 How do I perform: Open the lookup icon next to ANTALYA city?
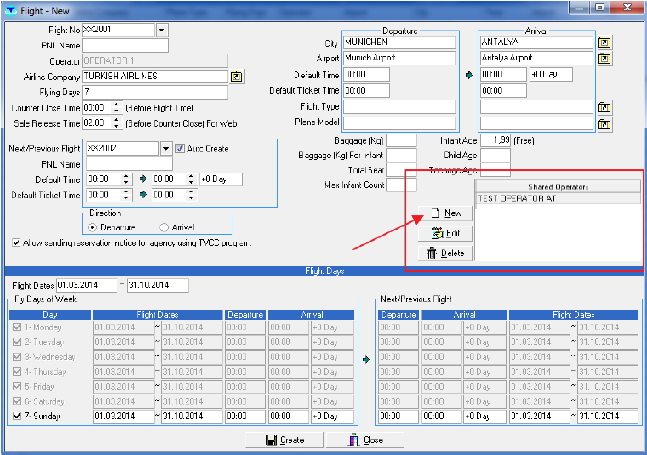(x=604, y=43)
